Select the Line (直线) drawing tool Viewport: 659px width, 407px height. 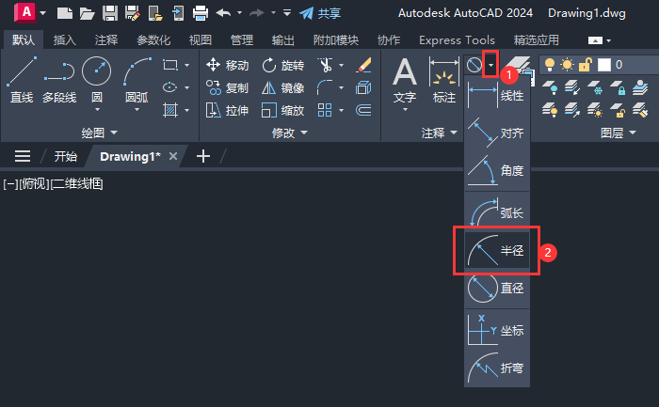[x=21, y=80]
